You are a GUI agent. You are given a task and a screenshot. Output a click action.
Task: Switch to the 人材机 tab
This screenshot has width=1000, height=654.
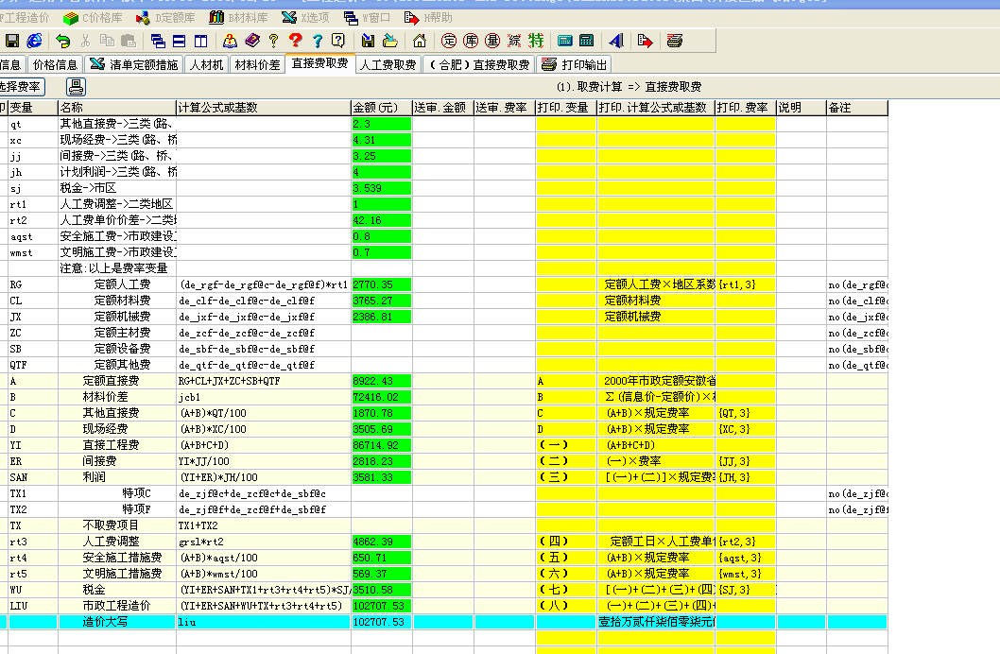pyautogui.click(x=207, y=64)
